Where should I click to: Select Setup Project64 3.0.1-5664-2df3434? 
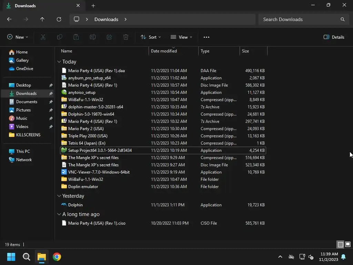click(x=163, y=150)
